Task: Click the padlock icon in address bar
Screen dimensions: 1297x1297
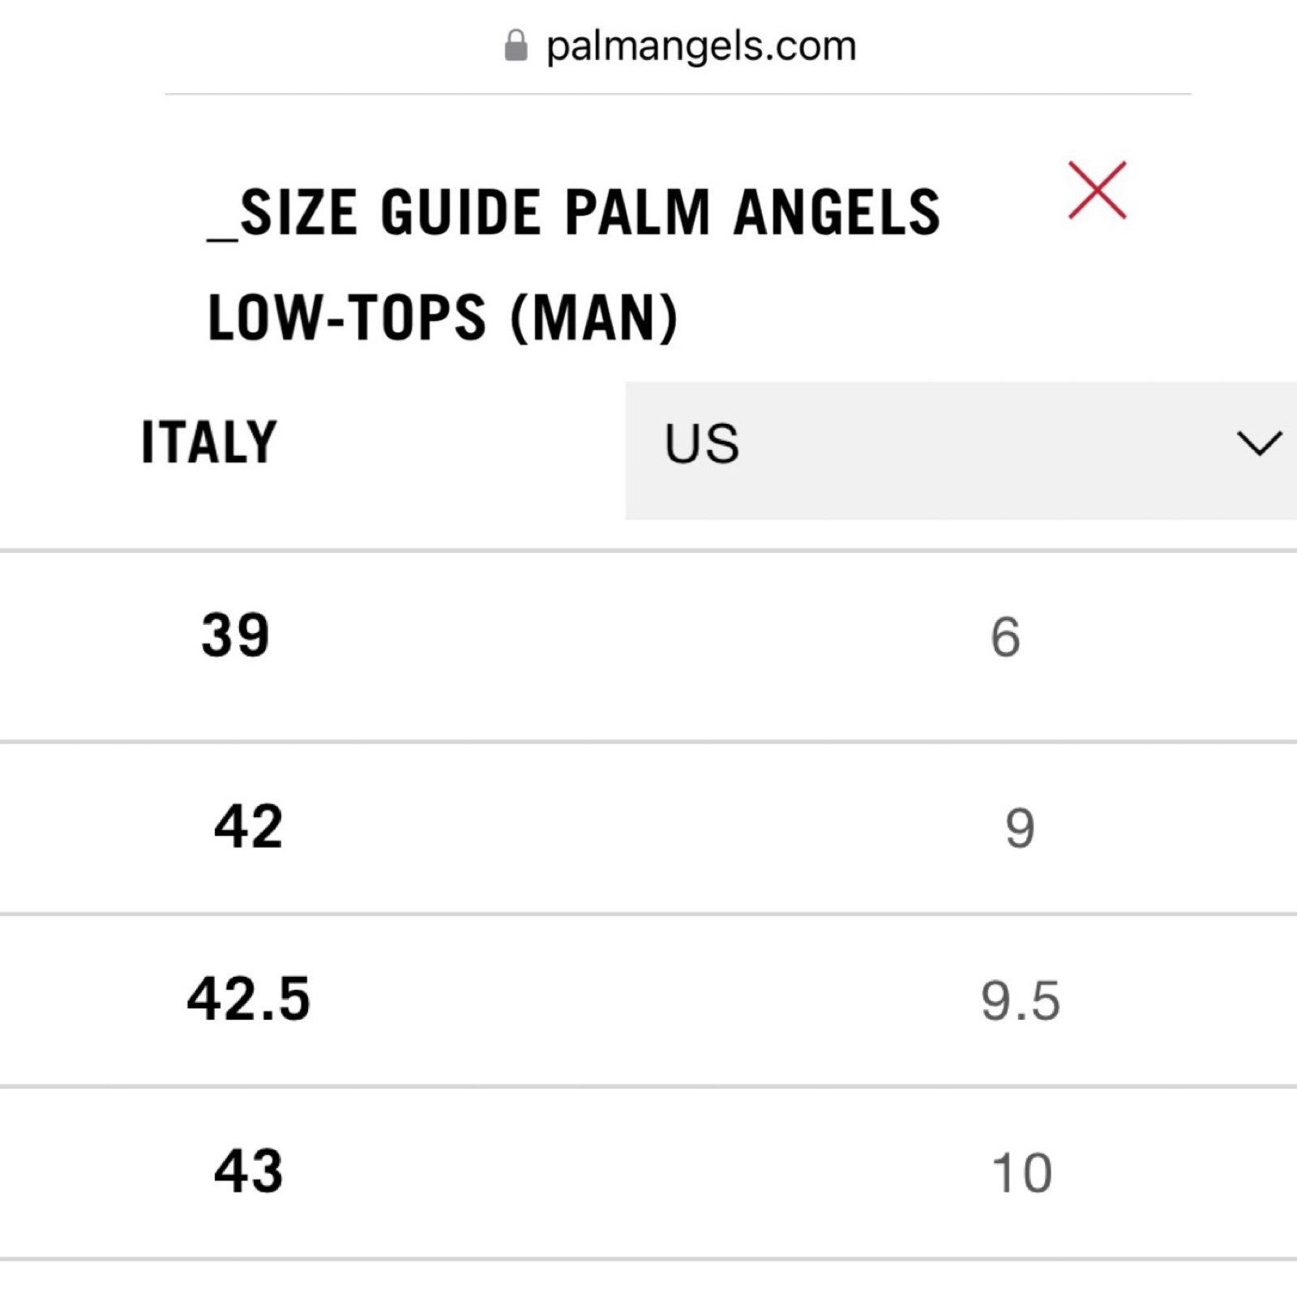Action: (516, 45)
